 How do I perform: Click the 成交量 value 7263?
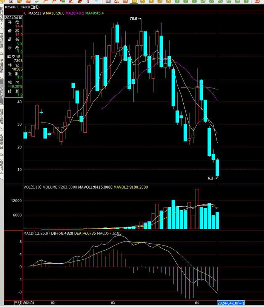18,60
